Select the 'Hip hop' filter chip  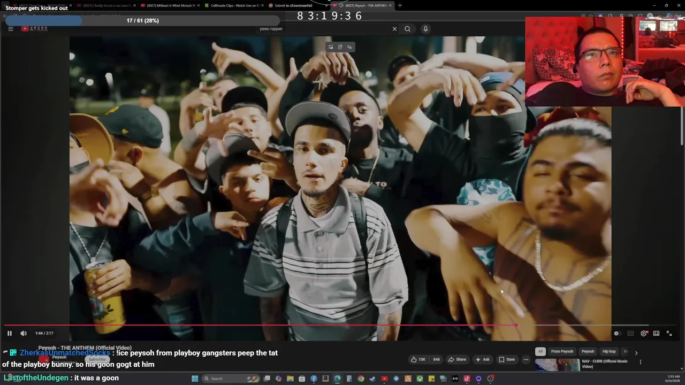[x=609, y=351]
